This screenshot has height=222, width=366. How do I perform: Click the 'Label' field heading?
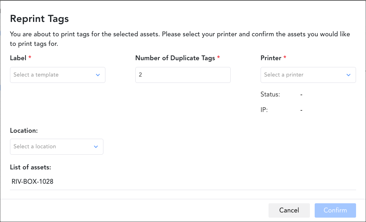tap(18, 58)
